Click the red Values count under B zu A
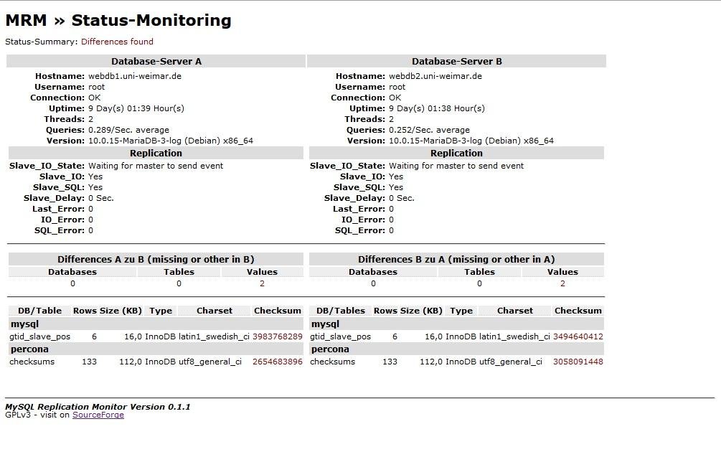The image size is (721, 457). click(562, 283)
